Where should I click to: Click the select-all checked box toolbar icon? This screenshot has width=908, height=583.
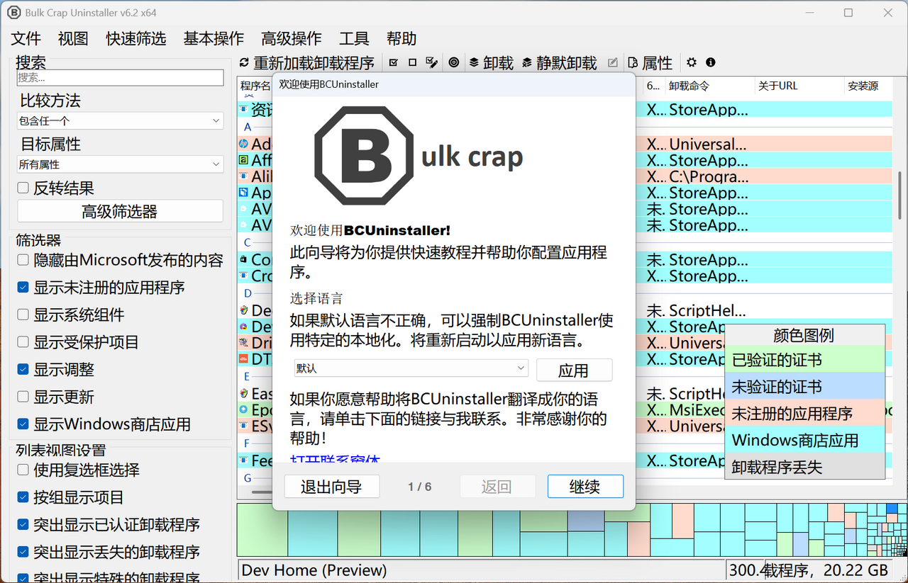[394, 62]
